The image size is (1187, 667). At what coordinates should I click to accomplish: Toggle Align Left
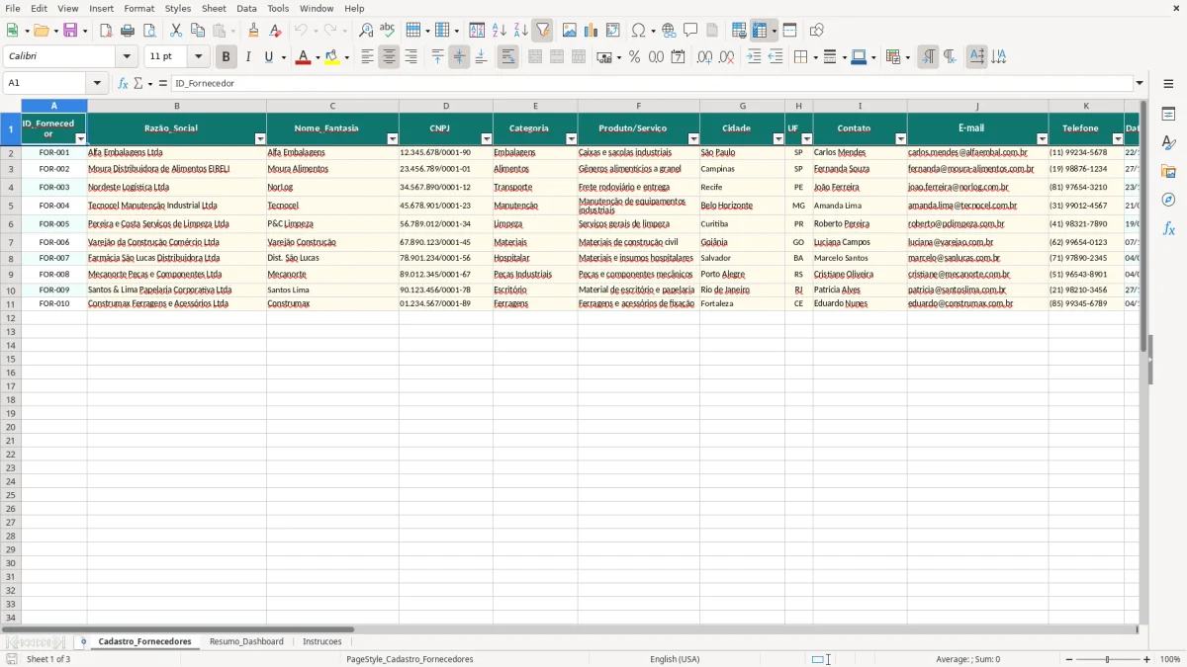367,57
